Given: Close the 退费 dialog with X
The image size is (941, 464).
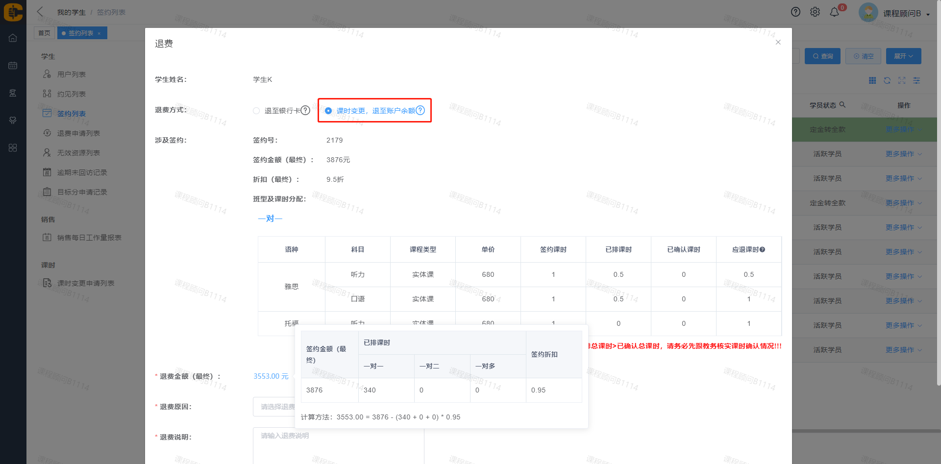Looking at the screenshot, I should point(778,43).
